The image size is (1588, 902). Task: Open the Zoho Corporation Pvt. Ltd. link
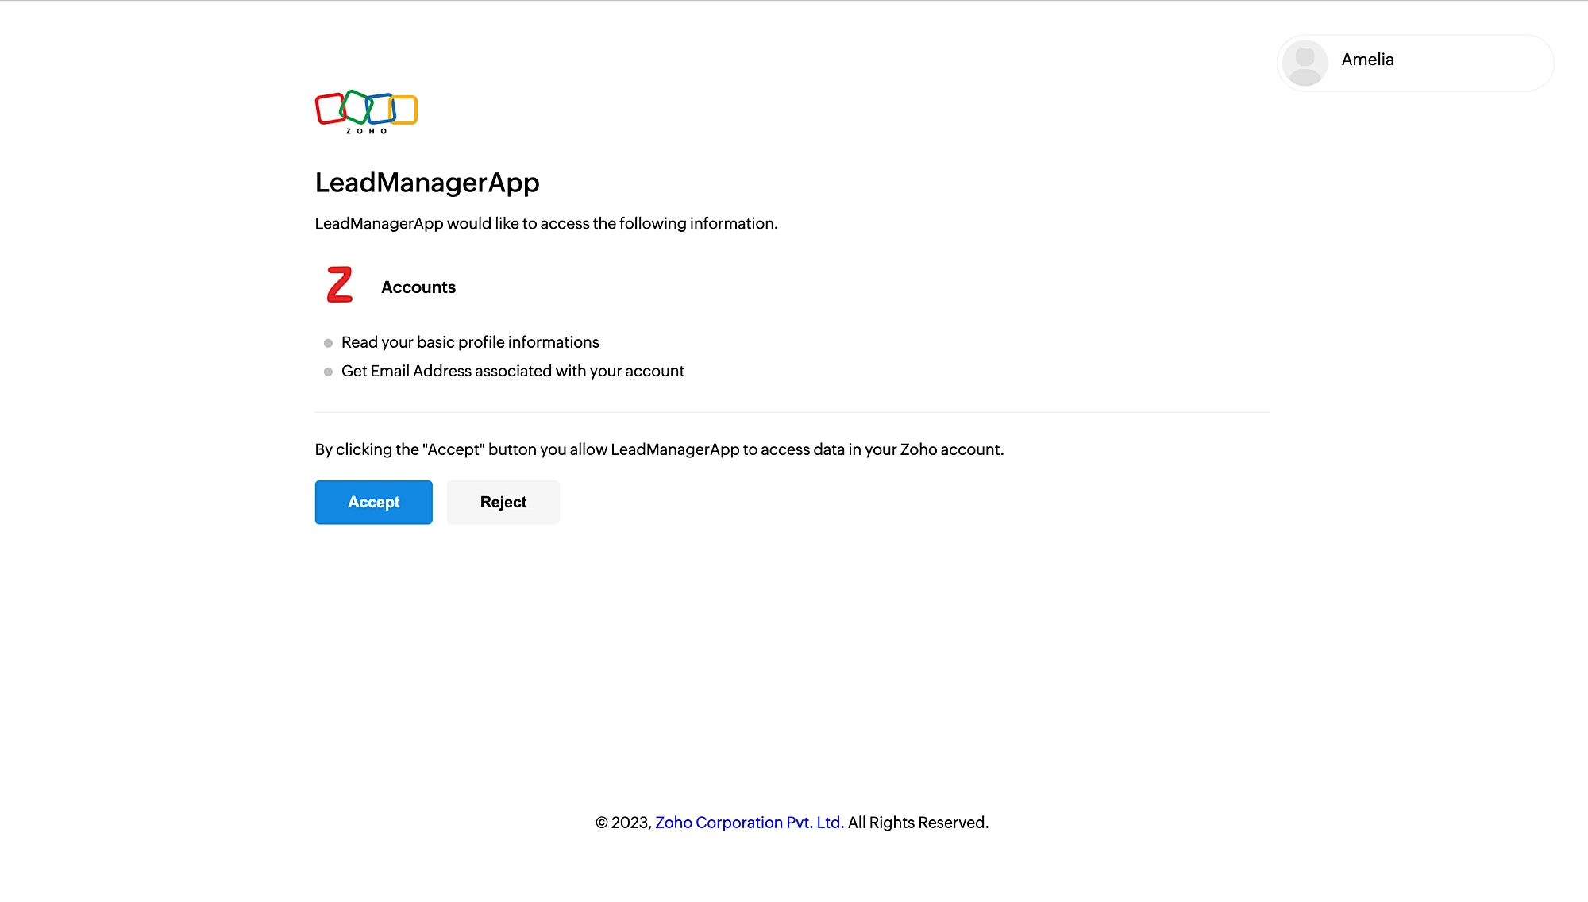[750, 823]
